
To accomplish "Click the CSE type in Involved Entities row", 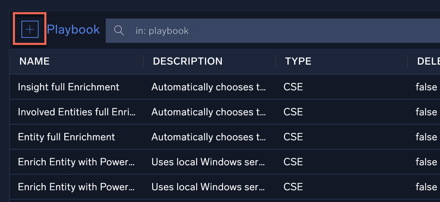I will pos(293,112).
